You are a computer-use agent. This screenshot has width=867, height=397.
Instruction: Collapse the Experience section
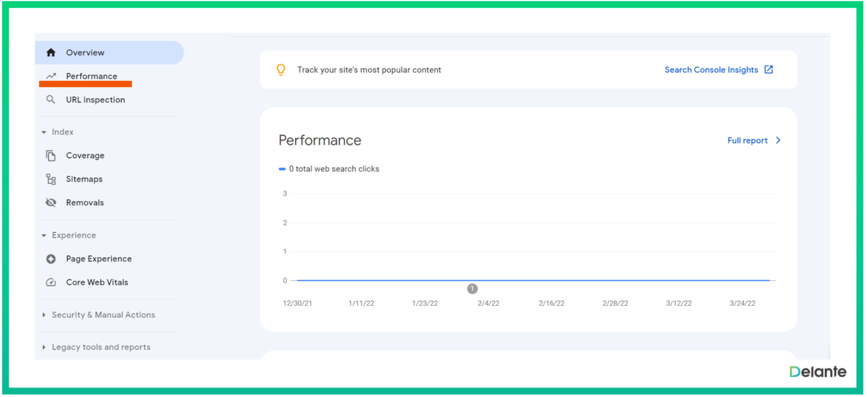click(x=44, y=236)
